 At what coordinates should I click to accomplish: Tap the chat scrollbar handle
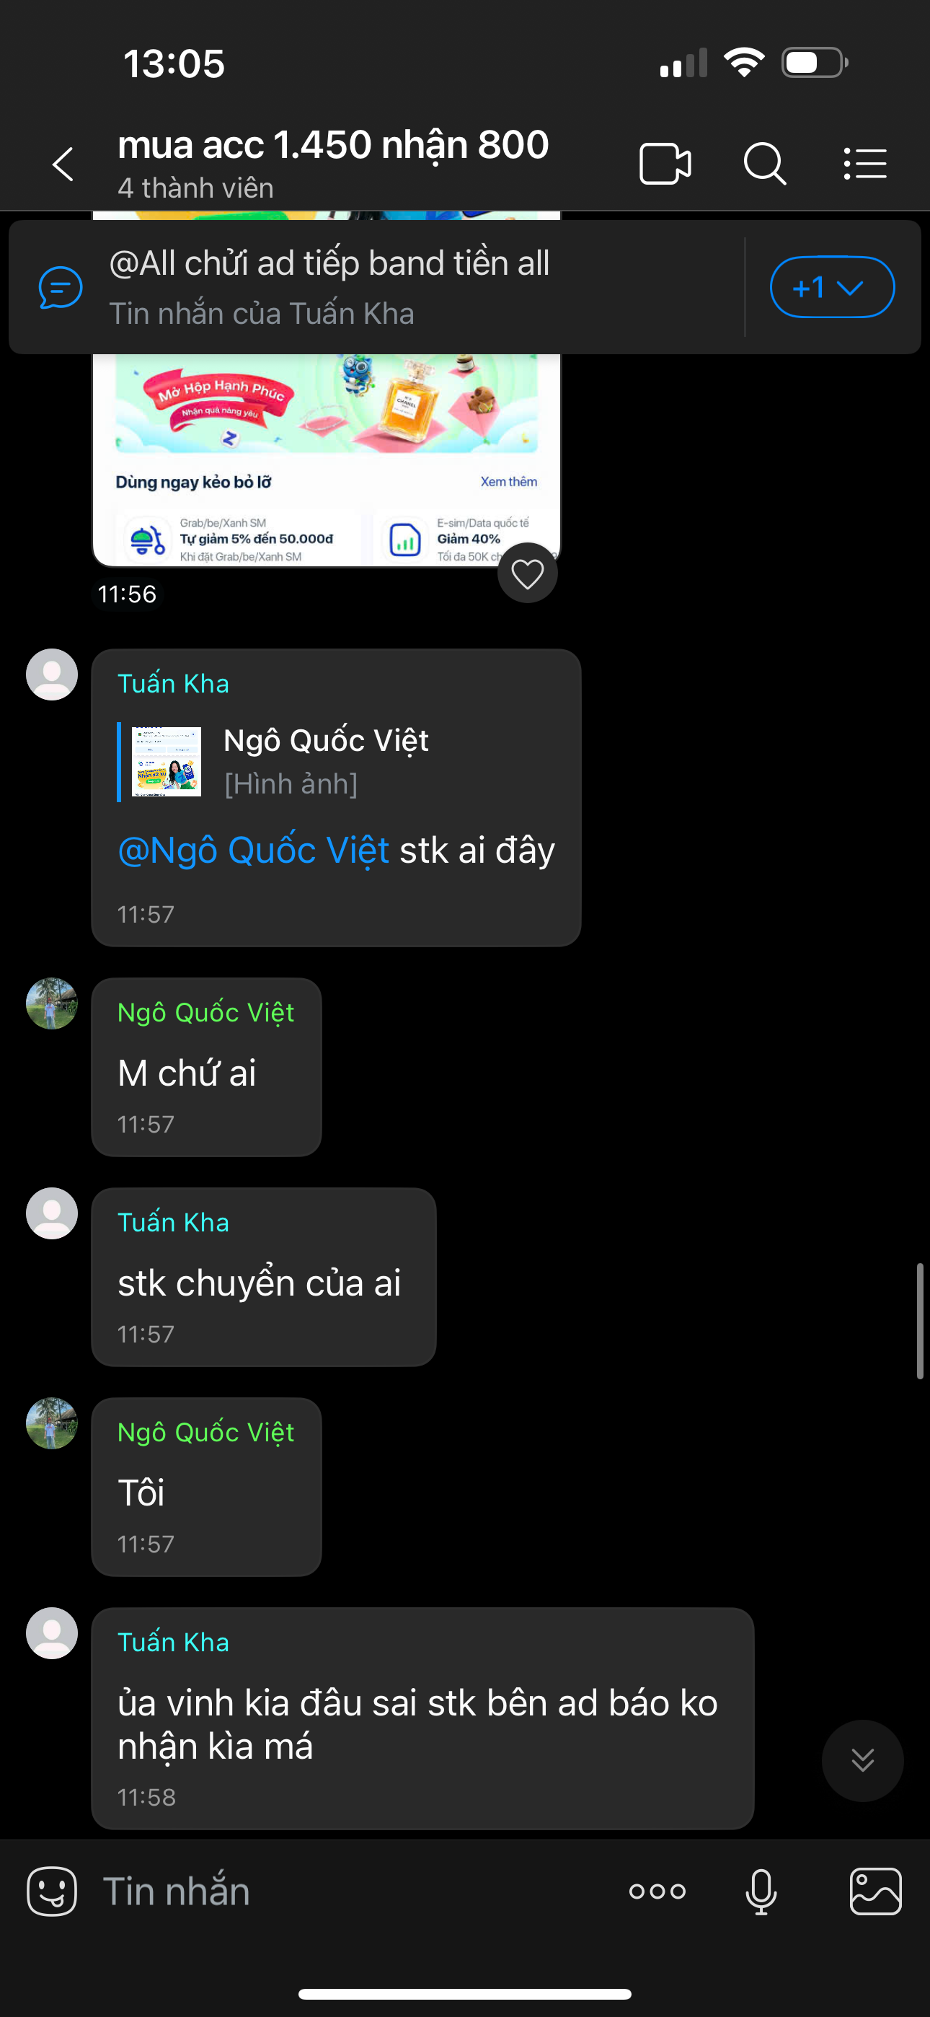pyautogui.click(x=920, y=1320)
